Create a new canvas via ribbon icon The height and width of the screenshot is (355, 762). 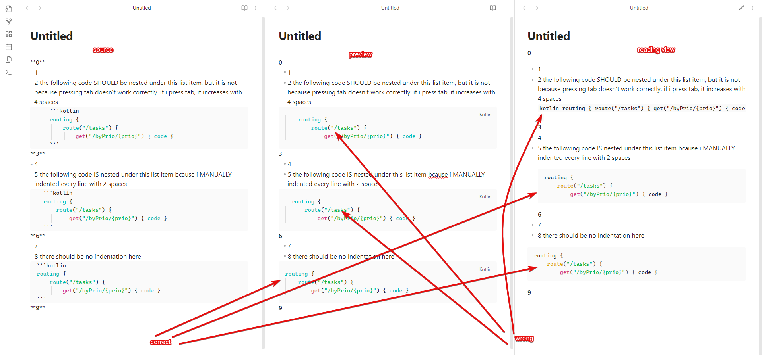9,34
